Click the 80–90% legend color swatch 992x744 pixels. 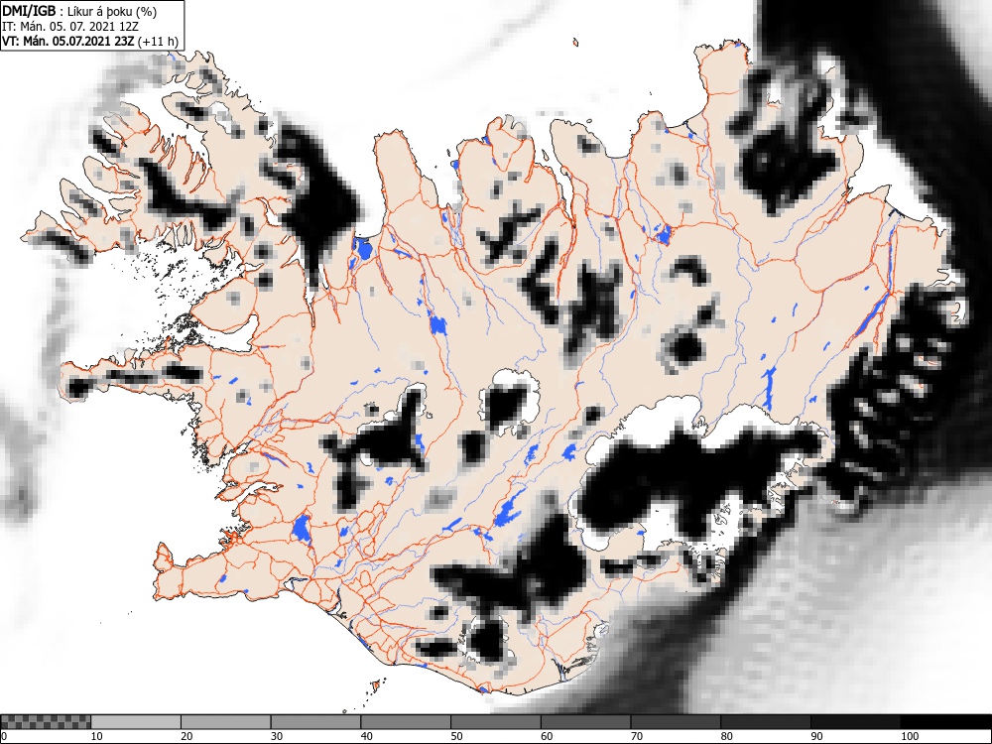coord(765,722)
